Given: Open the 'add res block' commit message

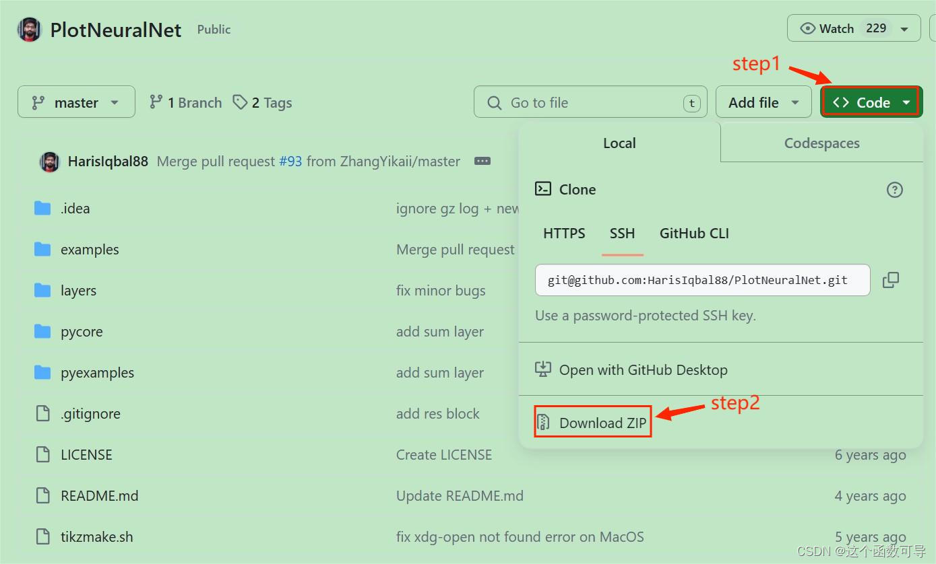Looking at the screenshot, I should 438,414.
